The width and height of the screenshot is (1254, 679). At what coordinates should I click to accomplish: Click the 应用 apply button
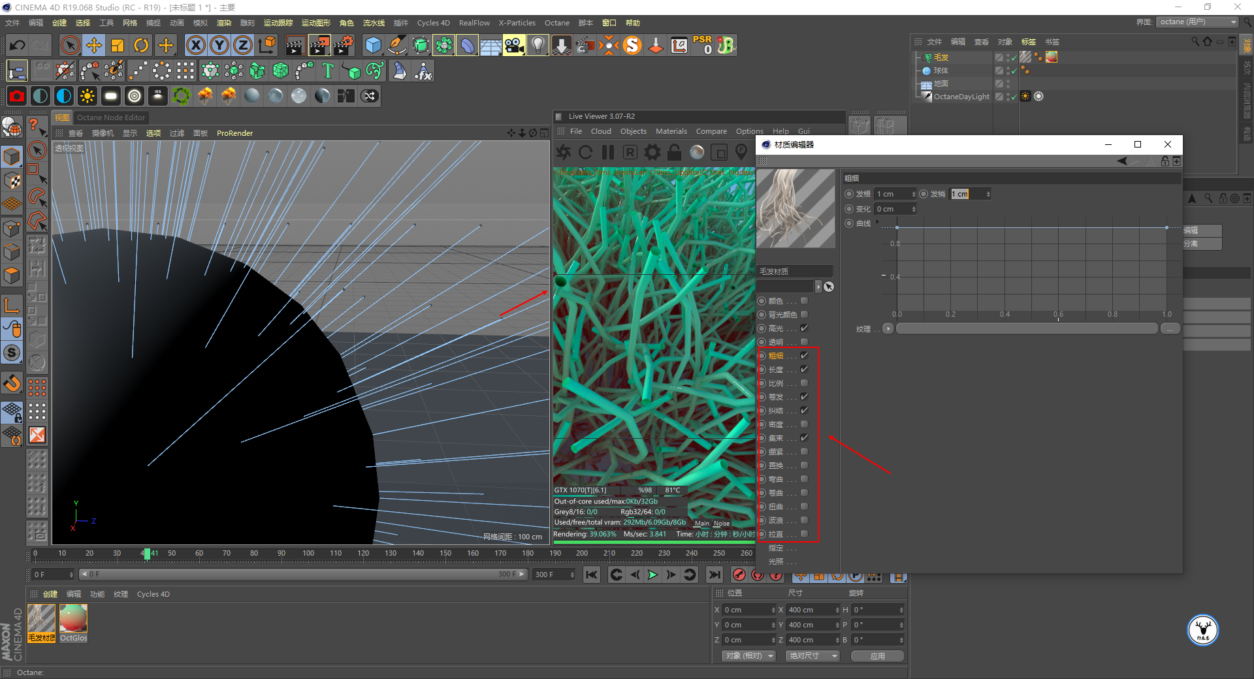[x=877, y=656]
